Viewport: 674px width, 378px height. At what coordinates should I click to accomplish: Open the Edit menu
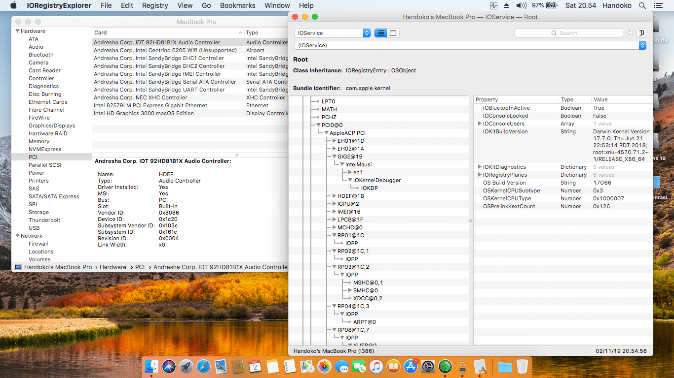pos(127,5)
